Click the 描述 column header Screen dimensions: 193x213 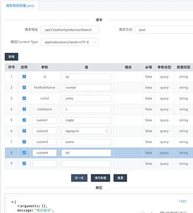tap(128, 67)
